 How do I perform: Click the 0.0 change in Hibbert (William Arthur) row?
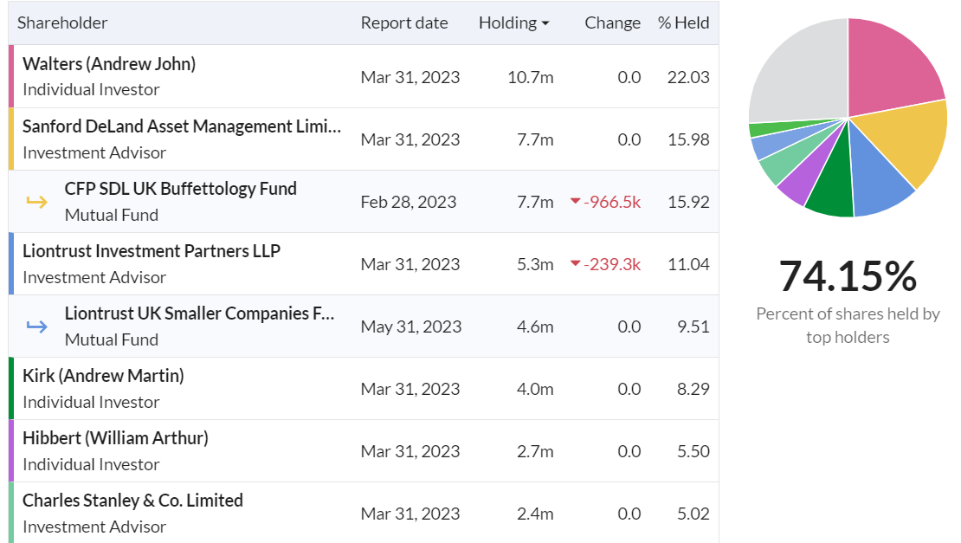click(x=629, y=452)
